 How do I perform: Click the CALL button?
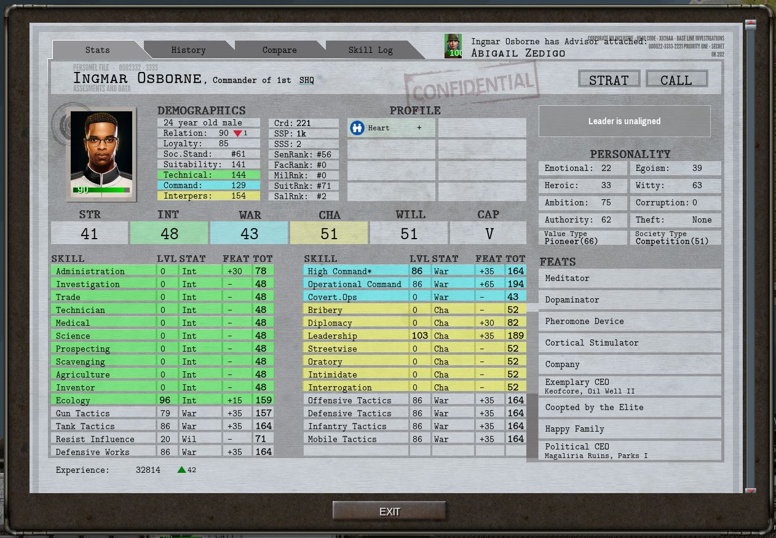coord(676,79)
